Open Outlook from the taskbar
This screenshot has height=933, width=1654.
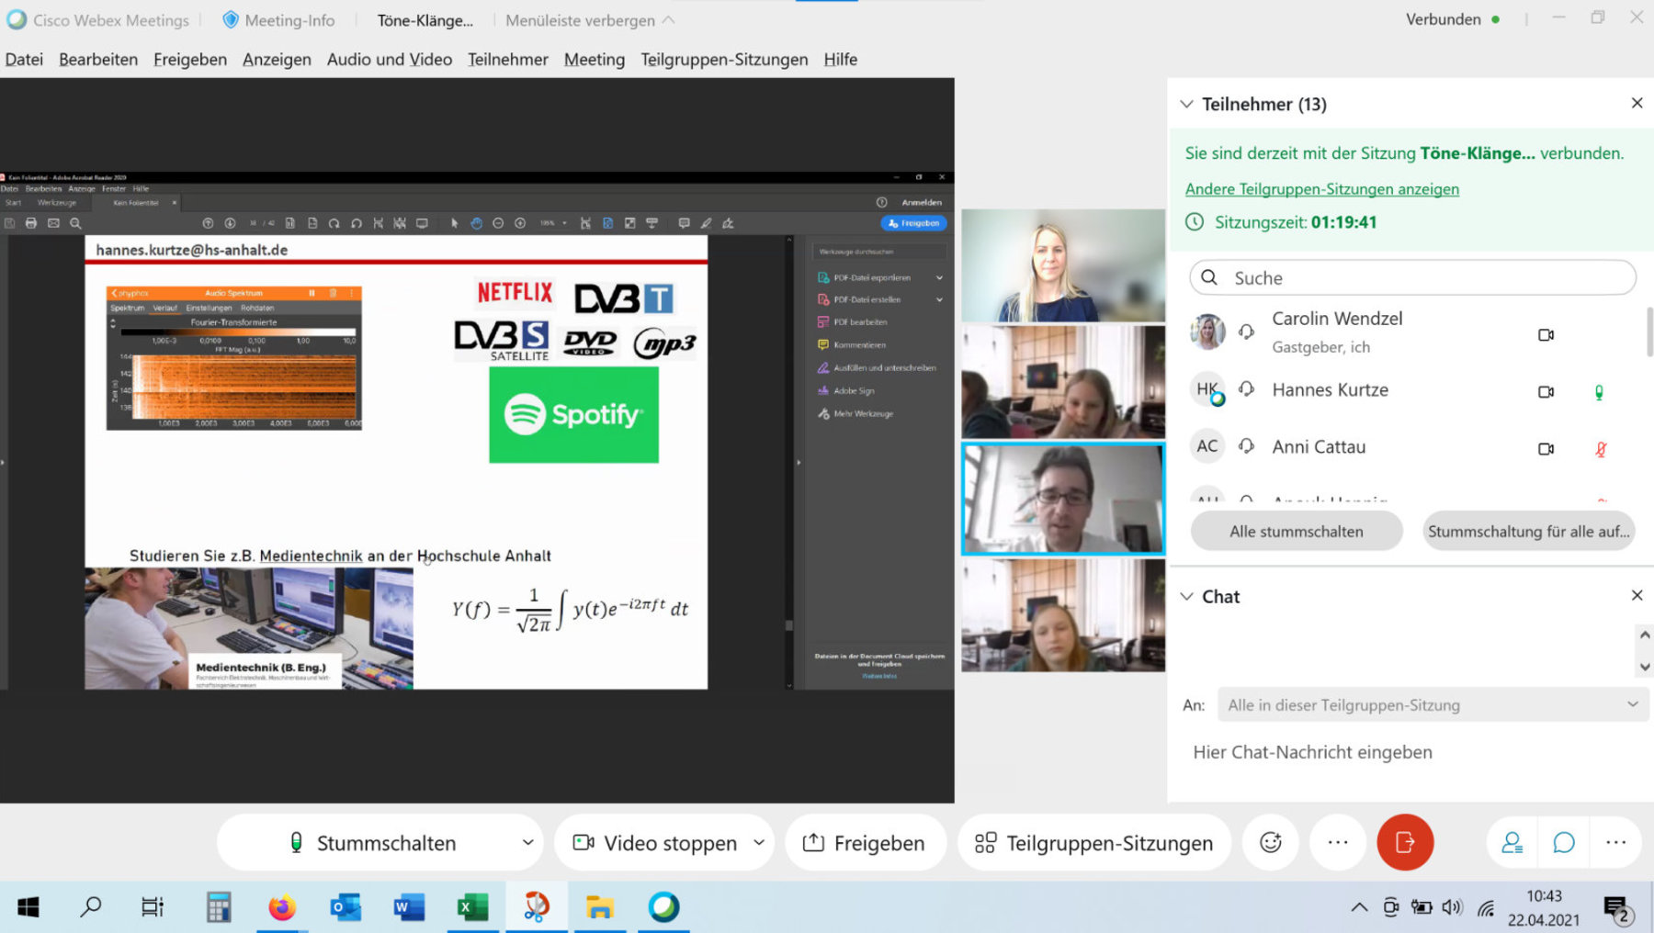click(346, 907)
